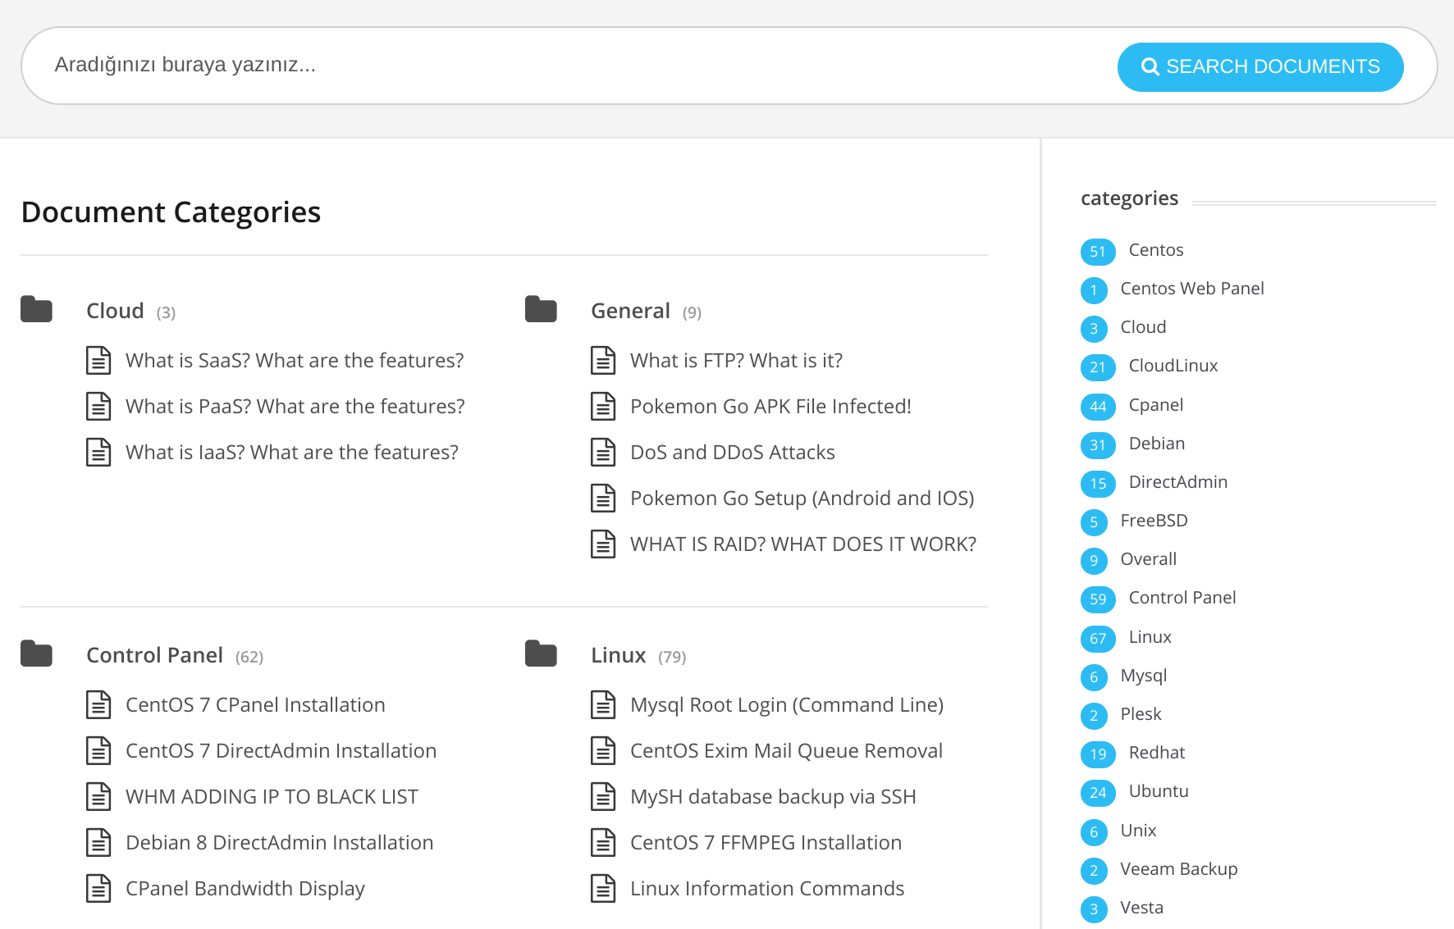The width and height of the screenshot is (1454, 929).
Task: Open 'CentOS 7 CPanel Installation' article
Action: [x=255, y=704]
